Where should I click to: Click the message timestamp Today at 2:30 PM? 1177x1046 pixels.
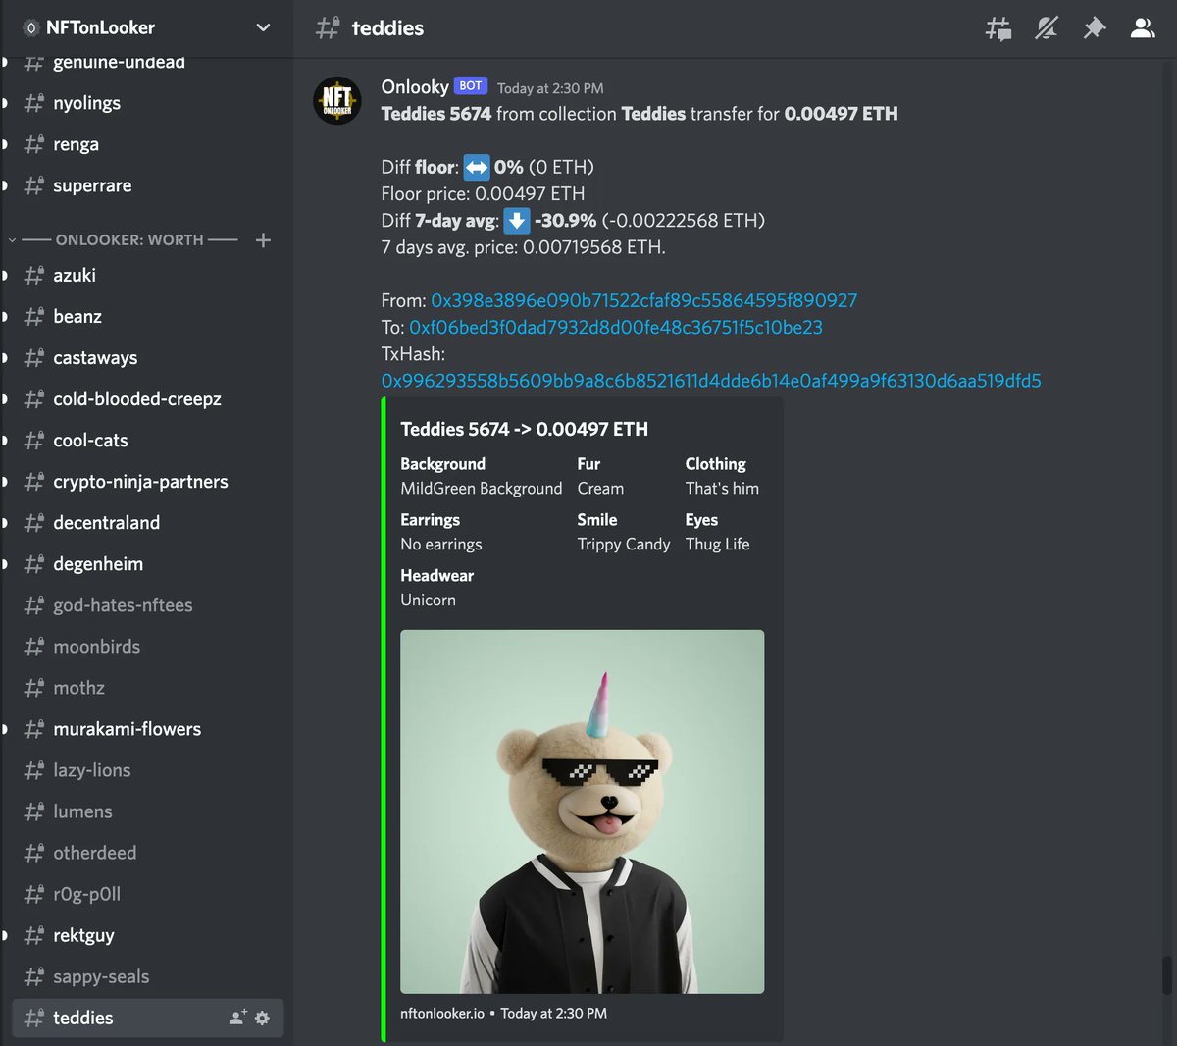tap(550, 88)
